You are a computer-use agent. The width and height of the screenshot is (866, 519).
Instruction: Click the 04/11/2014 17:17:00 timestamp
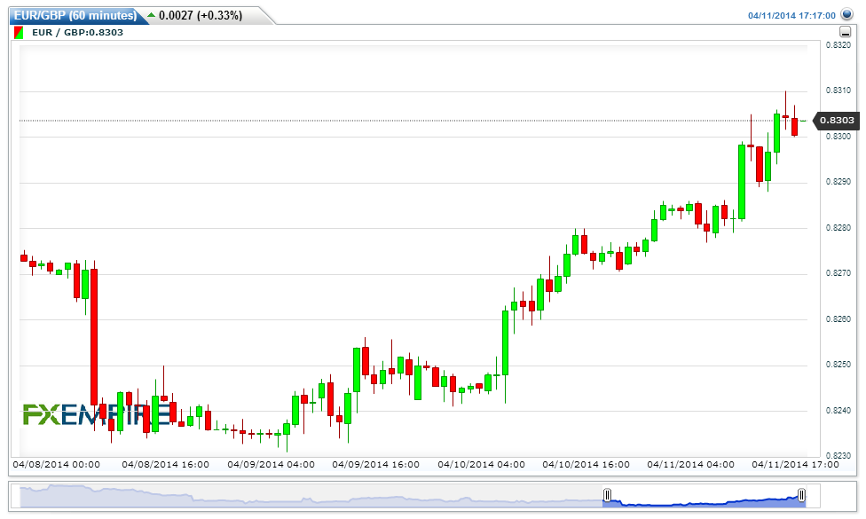point(791,15)
